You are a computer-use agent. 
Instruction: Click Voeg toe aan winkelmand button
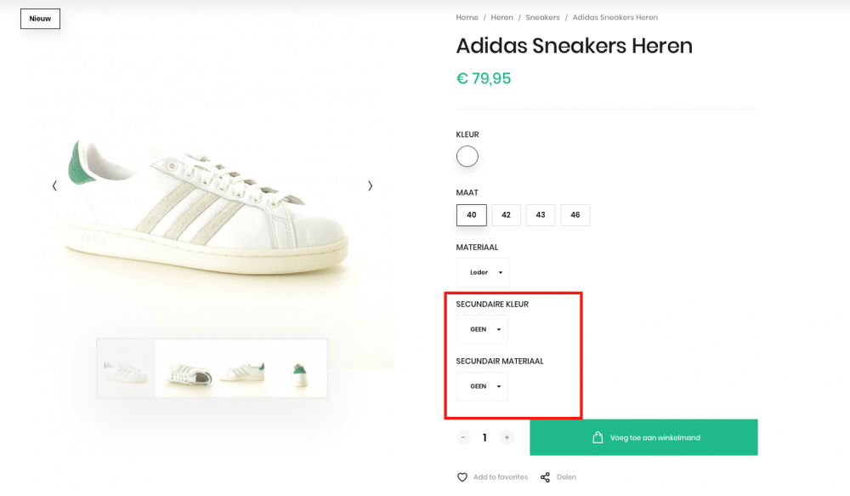click(643, 437)
